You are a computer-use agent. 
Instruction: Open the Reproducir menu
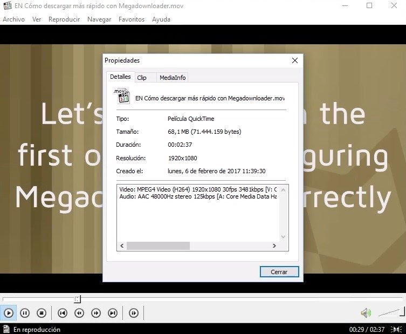point(64,19)
